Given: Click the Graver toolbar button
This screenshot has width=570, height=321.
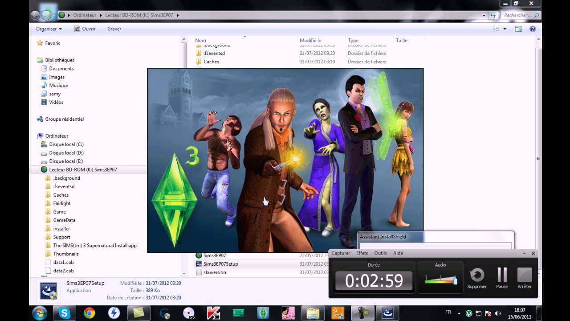Looking at the screenshot, I should [x=114, y=29].
